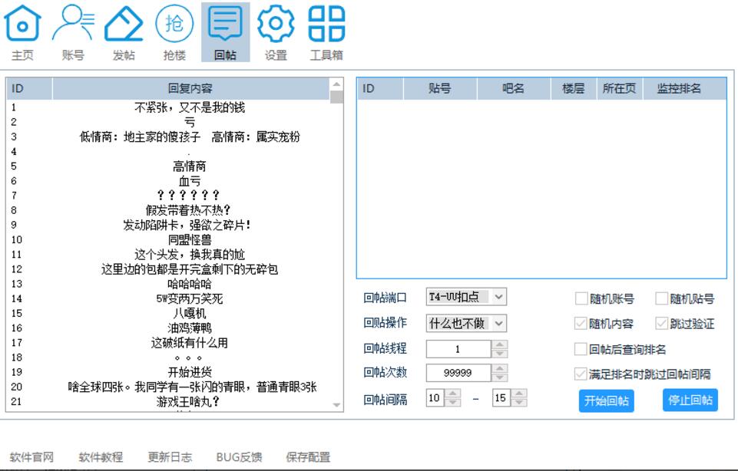Select row 同盟怪兽
738x471 pixels.
click(168, 240)
